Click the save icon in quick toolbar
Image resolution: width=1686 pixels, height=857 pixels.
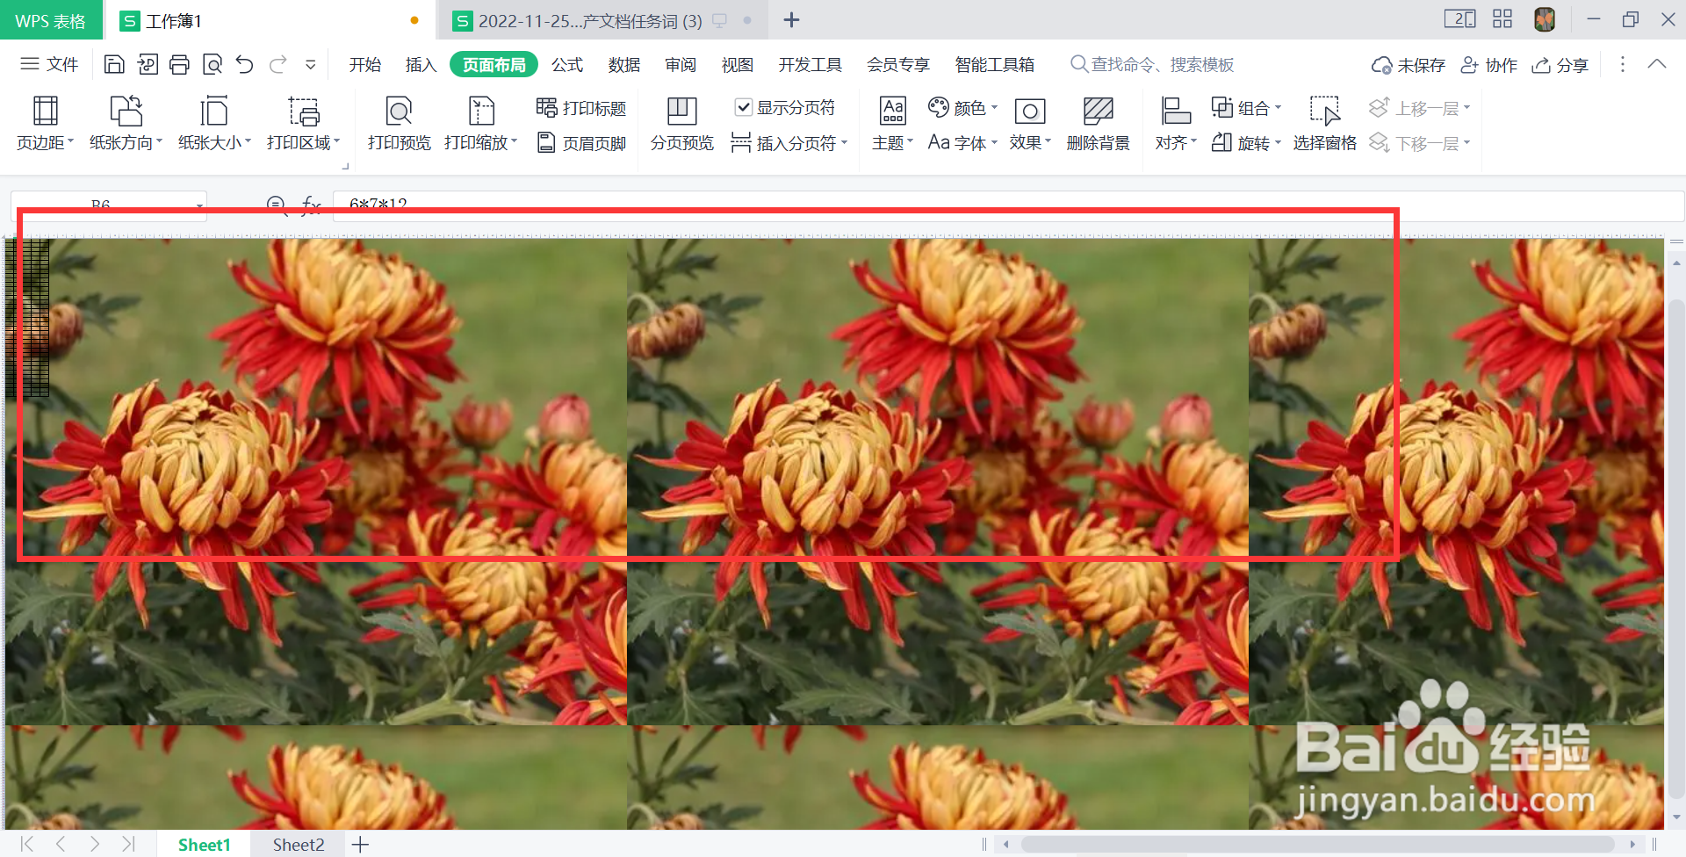coord(113,64)
